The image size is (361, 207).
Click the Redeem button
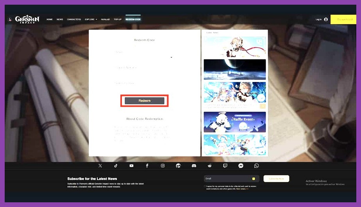pos(145,101)
